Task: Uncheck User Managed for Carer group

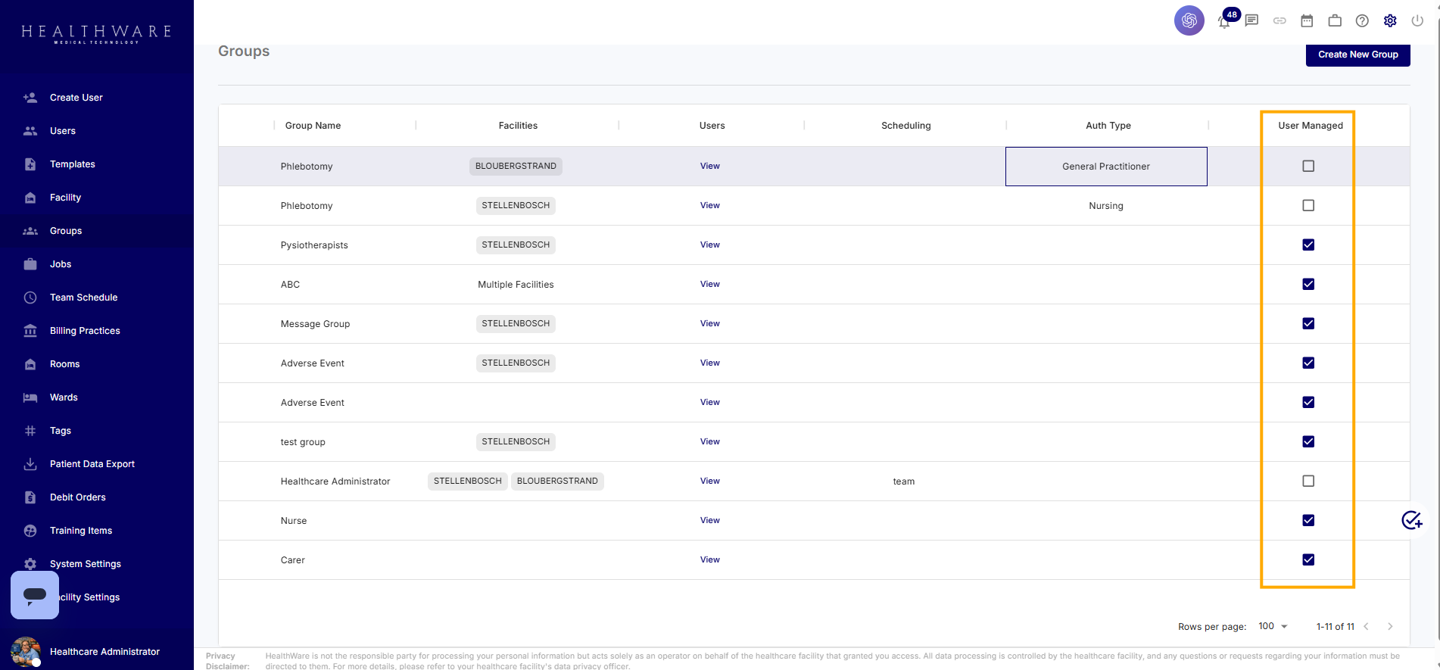Action: click(1308, 559)
